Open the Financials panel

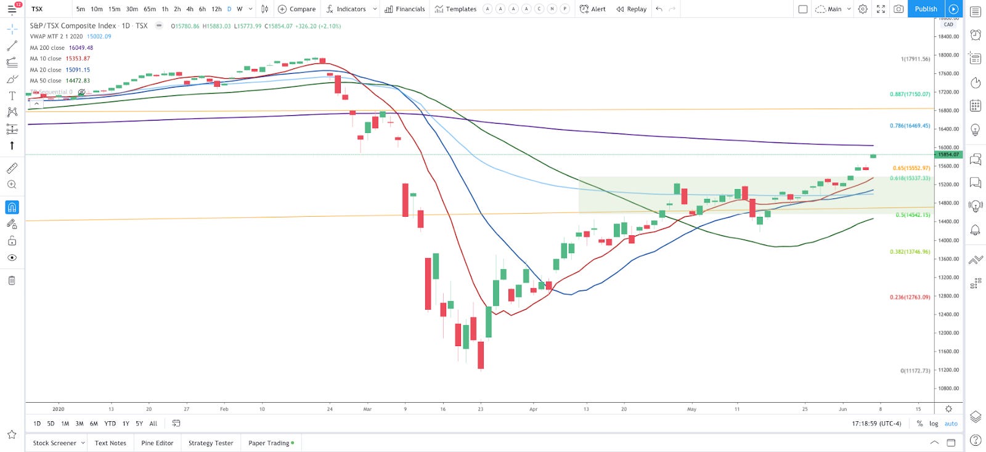[x=404, y=9]
